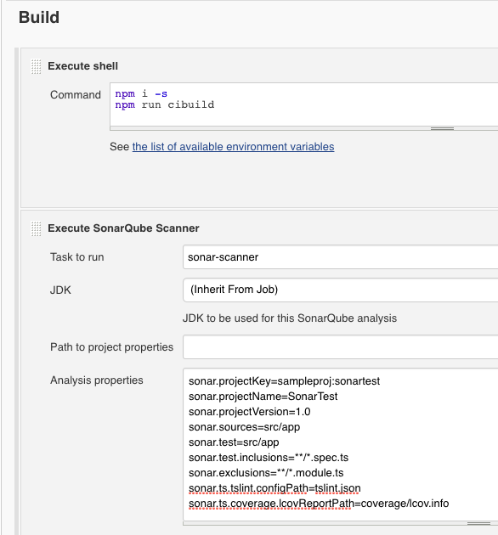This screenshot has width=498, height=535.
Task: Click the Path to project properties field
Action: coord(340,347)
